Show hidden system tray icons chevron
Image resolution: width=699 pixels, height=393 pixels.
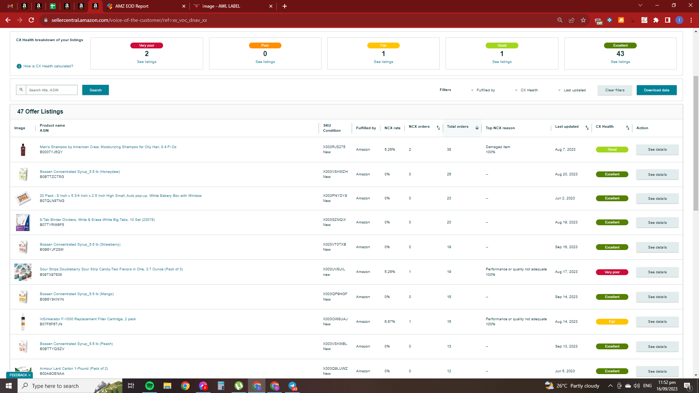coord(610,386)
